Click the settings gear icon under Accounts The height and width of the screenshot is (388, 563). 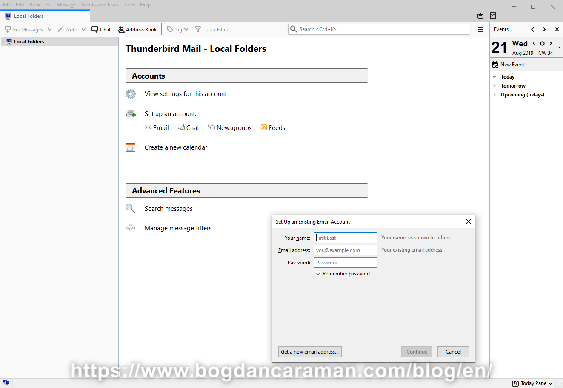(x=131, y=94)
